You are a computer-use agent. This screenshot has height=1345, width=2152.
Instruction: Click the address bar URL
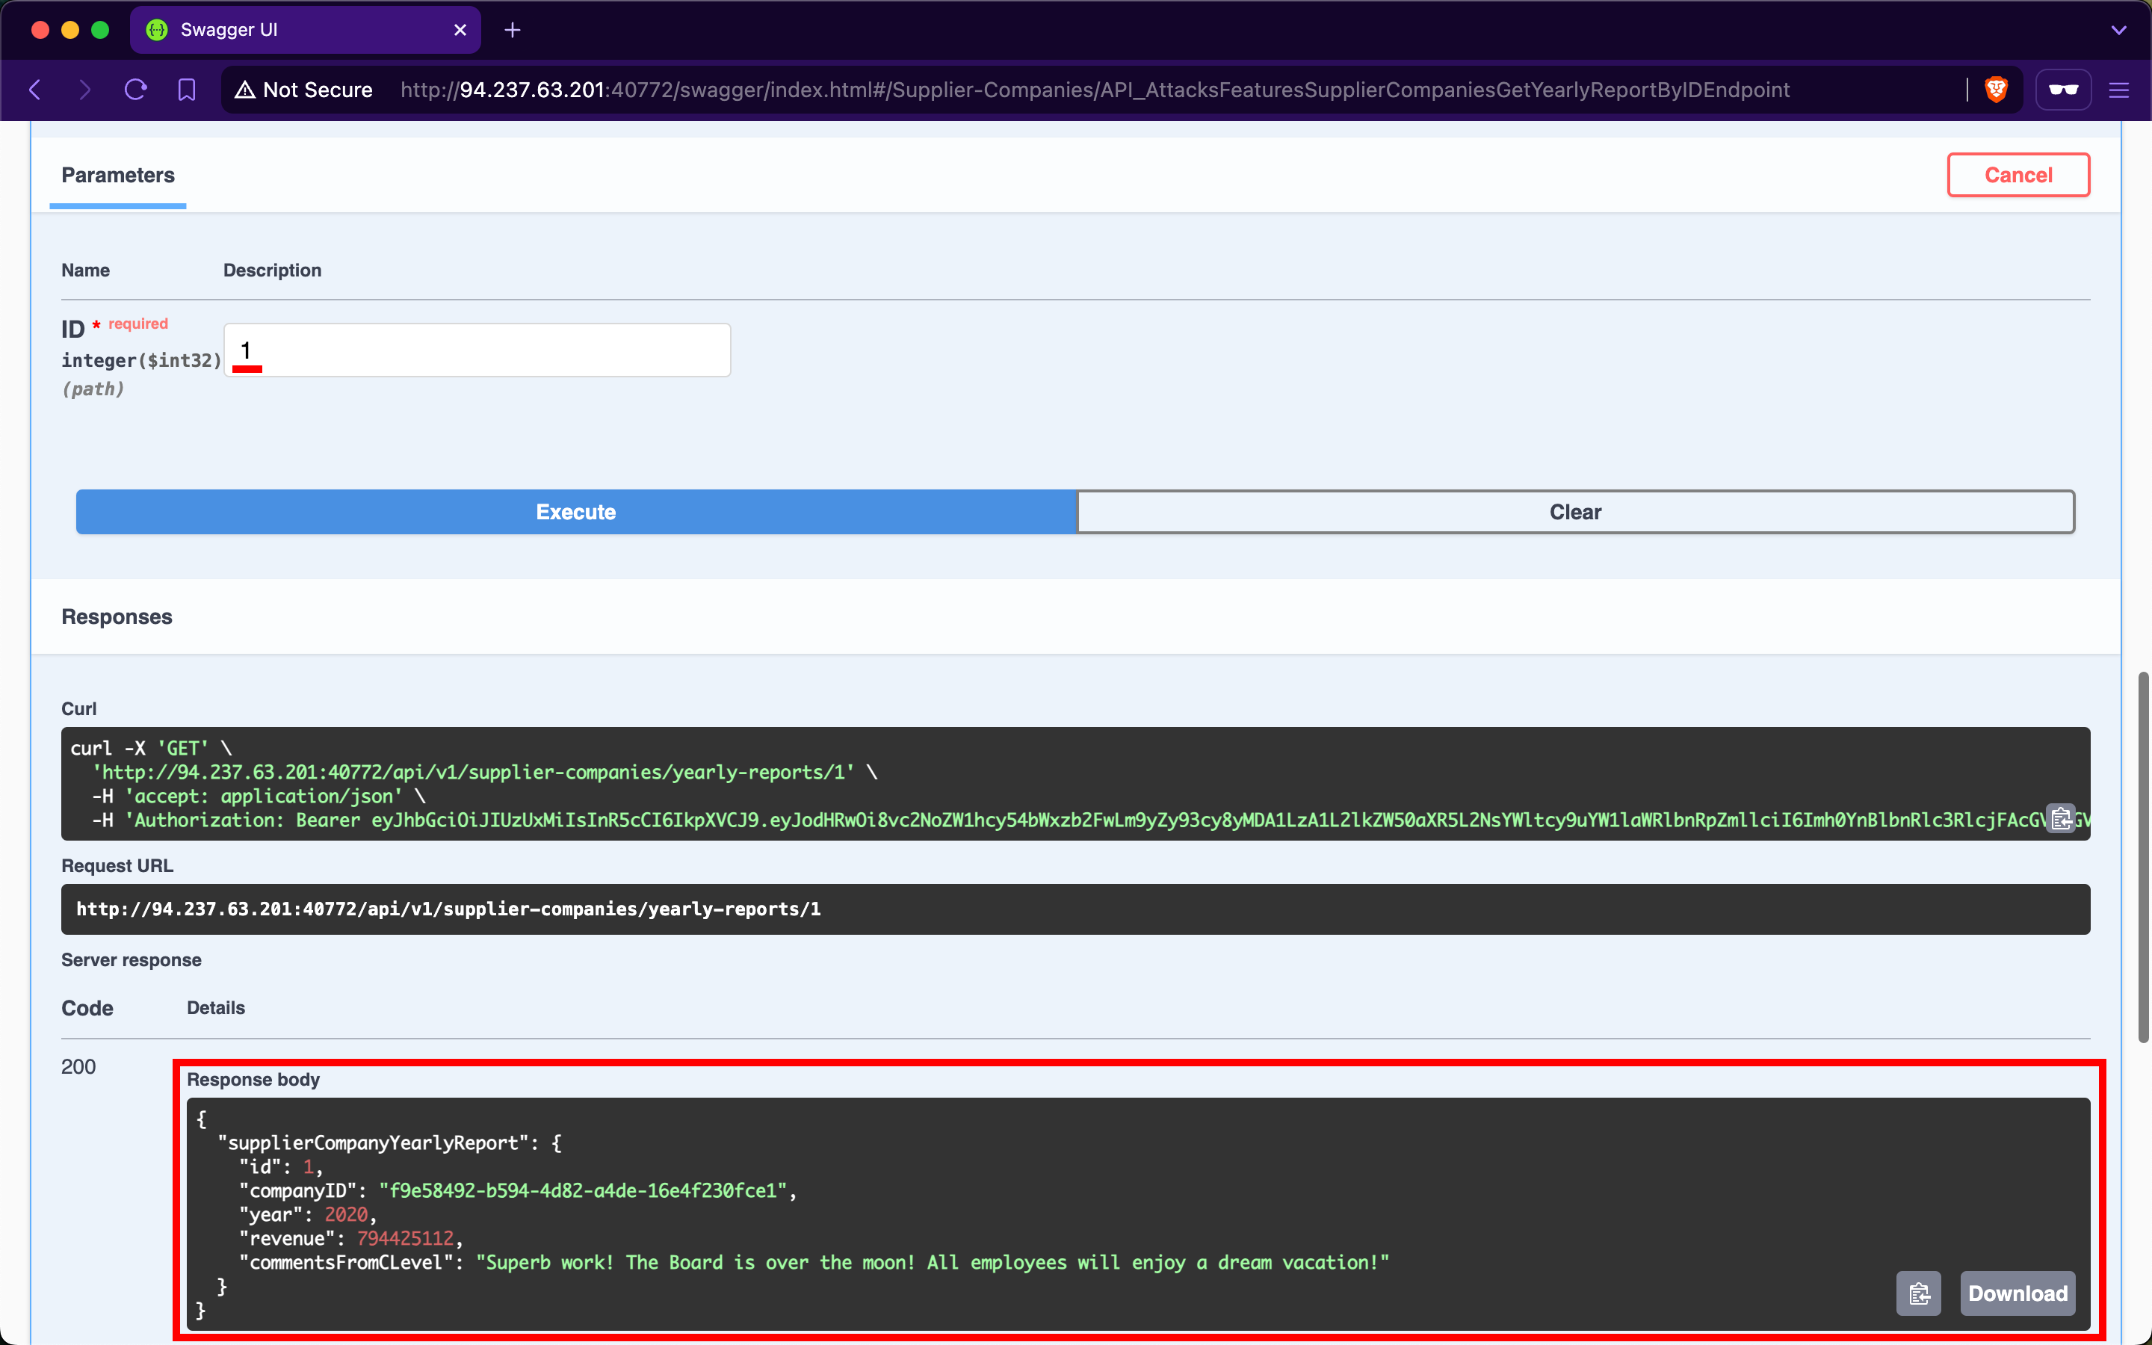1095,90
